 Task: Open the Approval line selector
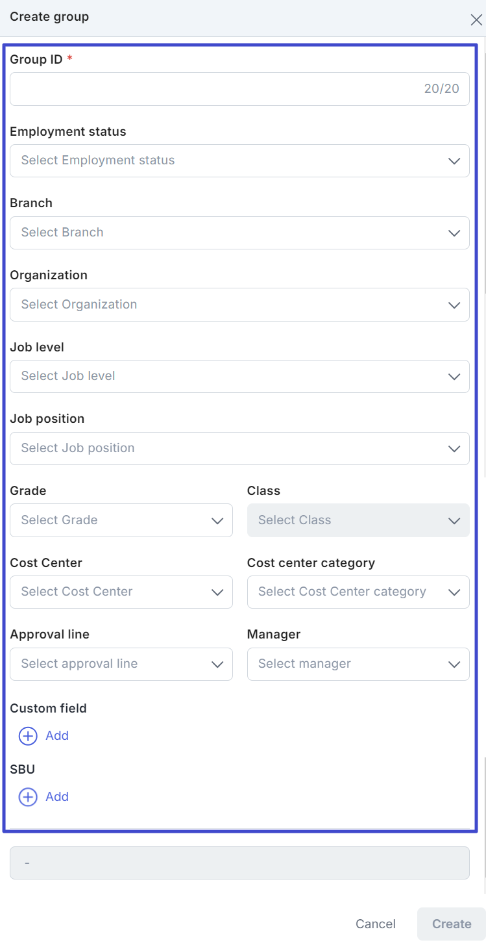click(121, 664)
